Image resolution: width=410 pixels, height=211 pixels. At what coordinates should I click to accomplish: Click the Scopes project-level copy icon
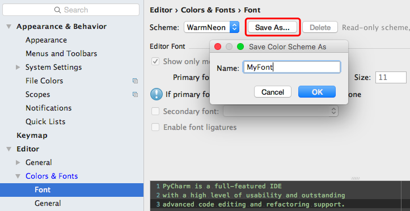coord(135,94)
